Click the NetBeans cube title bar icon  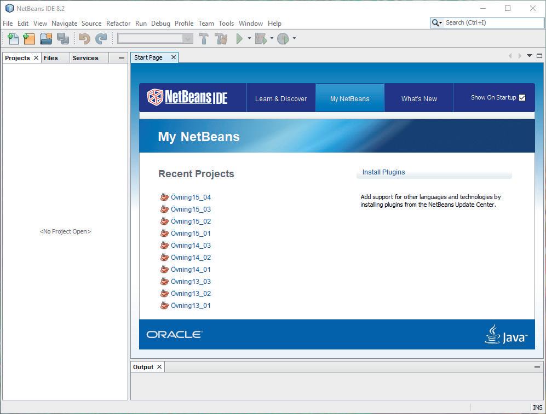9,8
